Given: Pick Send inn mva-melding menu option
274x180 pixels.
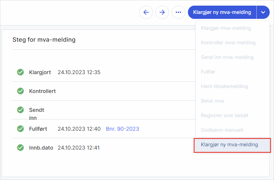Looking at the screenshot, I should point(227,57).
